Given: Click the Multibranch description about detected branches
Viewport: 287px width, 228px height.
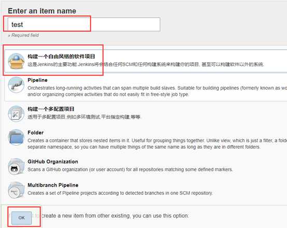Looking at the screenshot, I should point(120,193).
